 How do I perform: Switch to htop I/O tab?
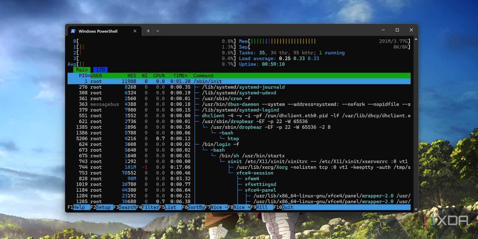coord(100,70)
